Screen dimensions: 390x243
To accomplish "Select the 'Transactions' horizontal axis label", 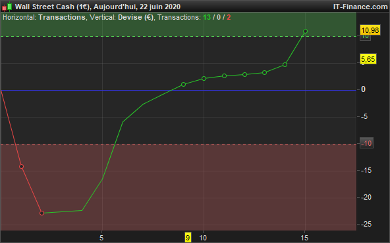I will [62, 17].
